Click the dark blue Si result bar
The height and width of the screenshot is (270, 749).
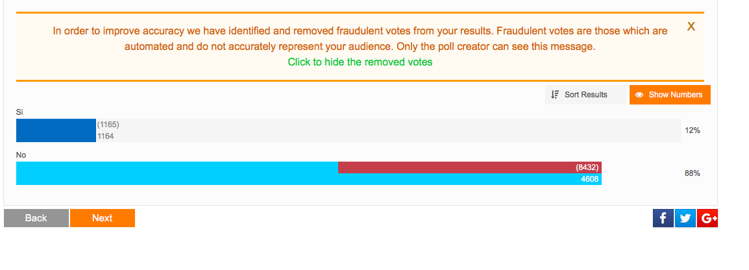[56, 130]
